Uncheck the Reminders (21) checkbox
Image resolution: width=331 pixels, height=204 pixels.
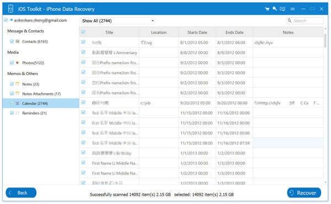pyautogui.click(x=12, y=113)
